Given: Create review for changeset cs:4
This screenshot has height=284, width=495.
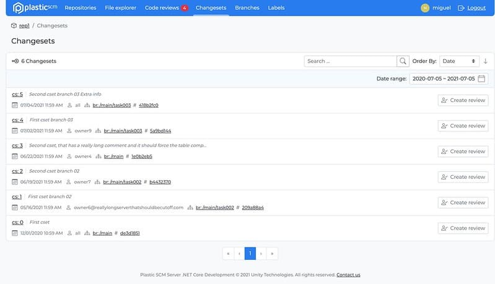Looking at the screenshot, I should (x=463, y=126).
